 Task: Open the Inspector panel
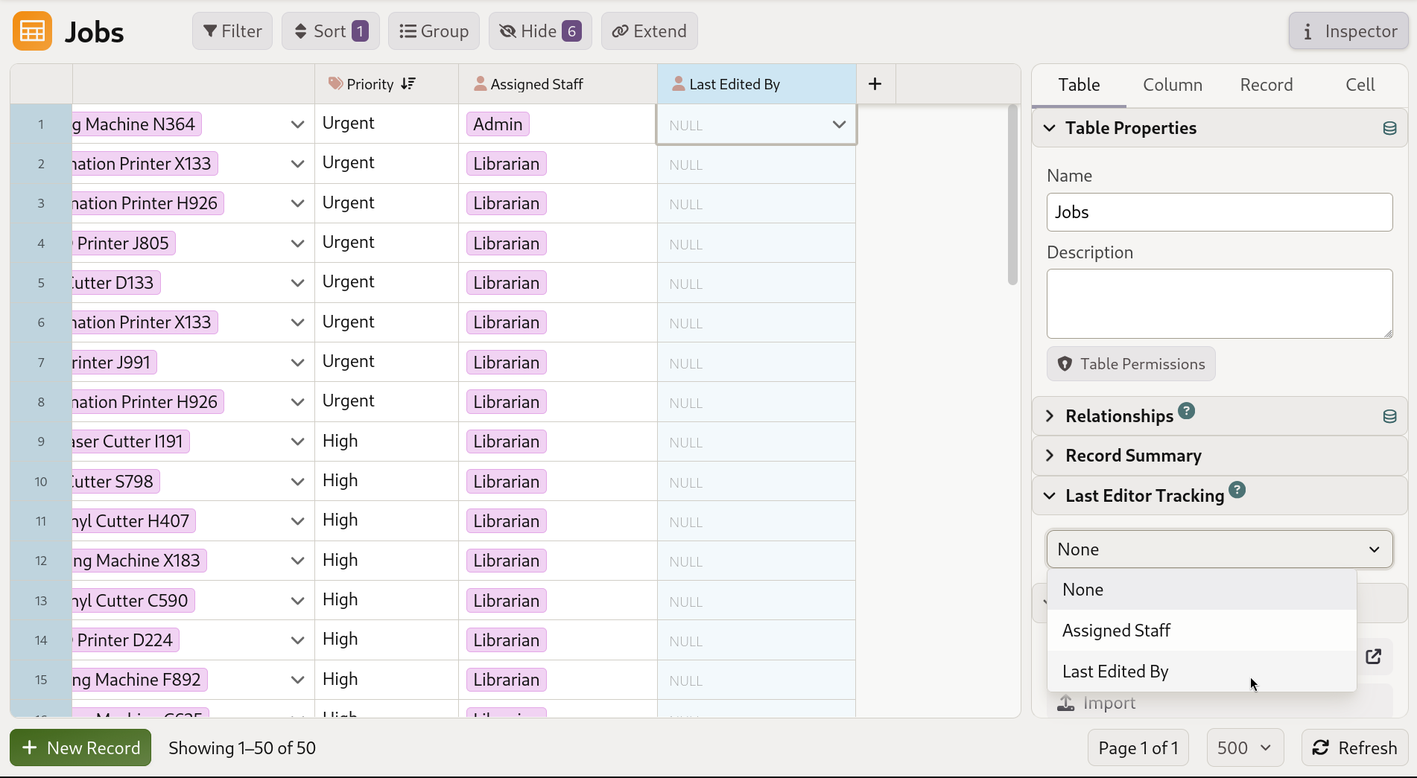(x=1348, y=31)
